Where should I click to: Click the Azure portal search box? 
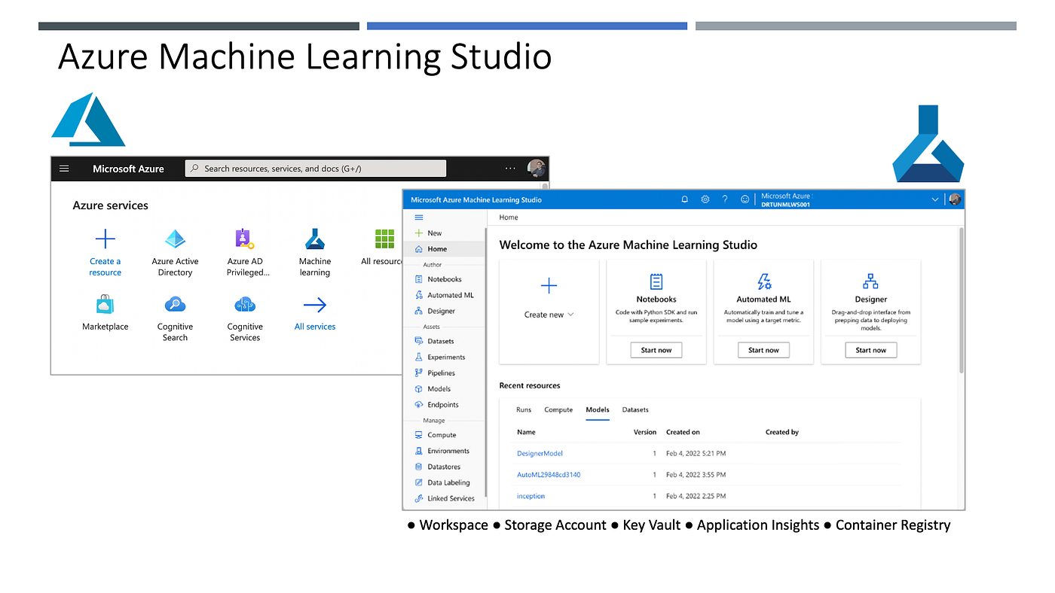[316, 169]
